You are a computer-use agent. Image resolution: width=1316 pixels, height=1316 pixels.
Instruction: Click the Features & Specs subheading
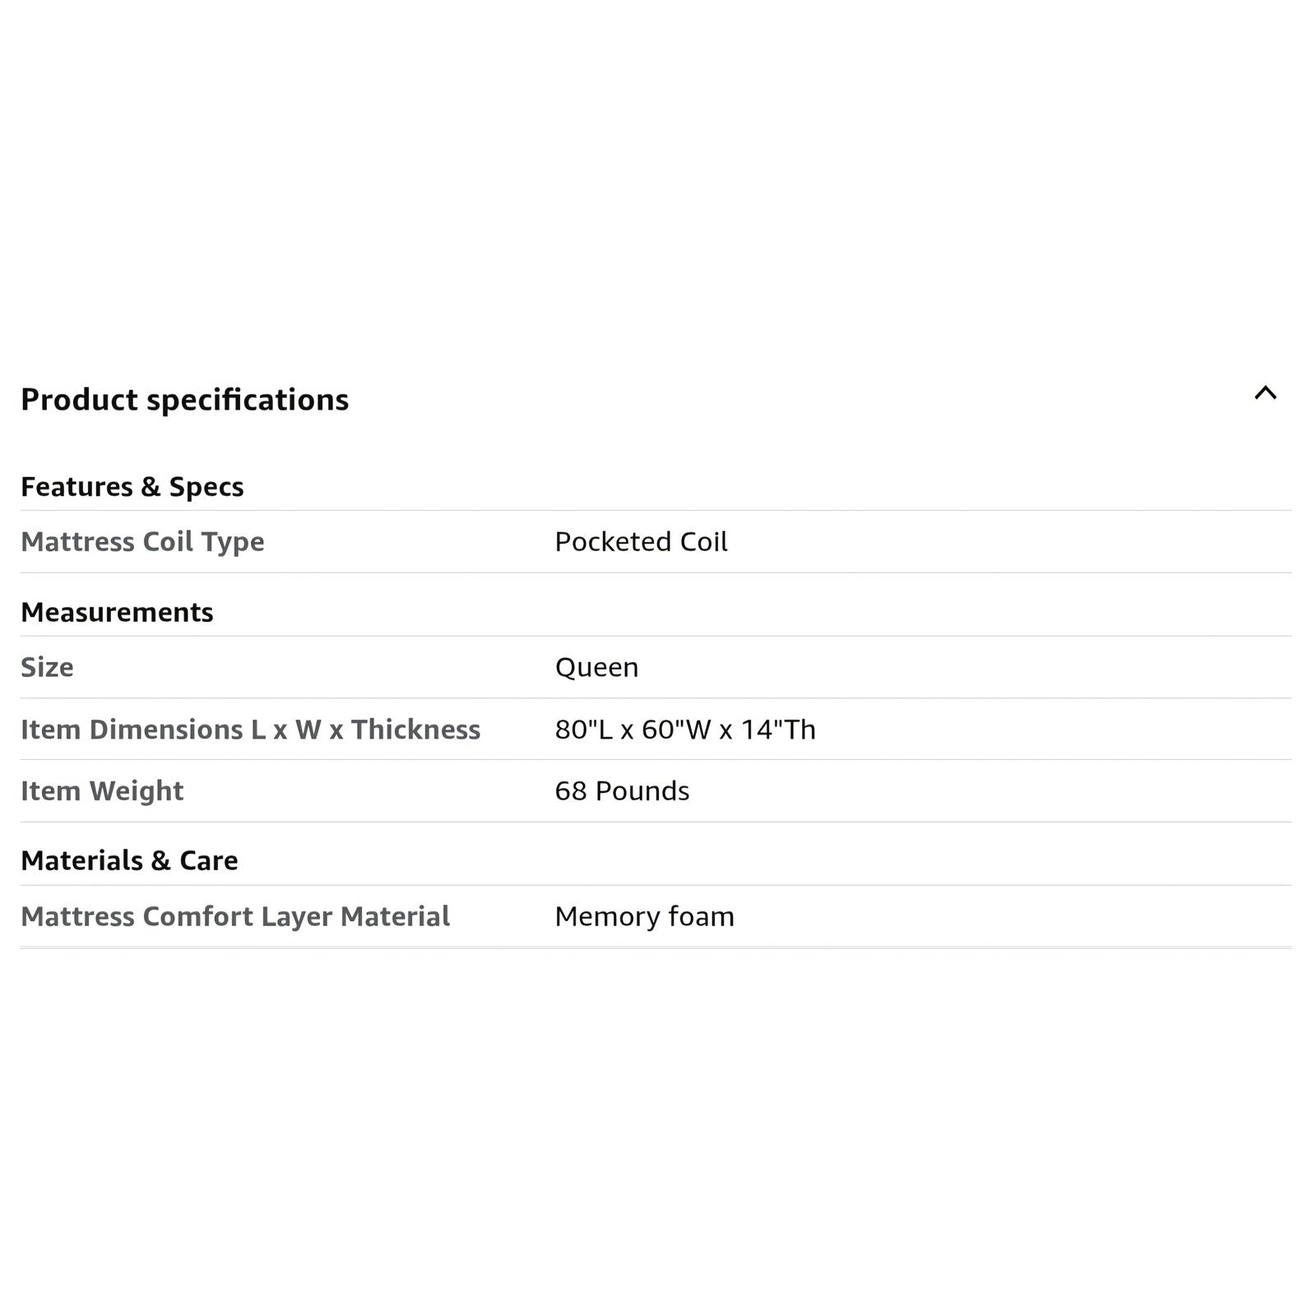click(132, 487)
